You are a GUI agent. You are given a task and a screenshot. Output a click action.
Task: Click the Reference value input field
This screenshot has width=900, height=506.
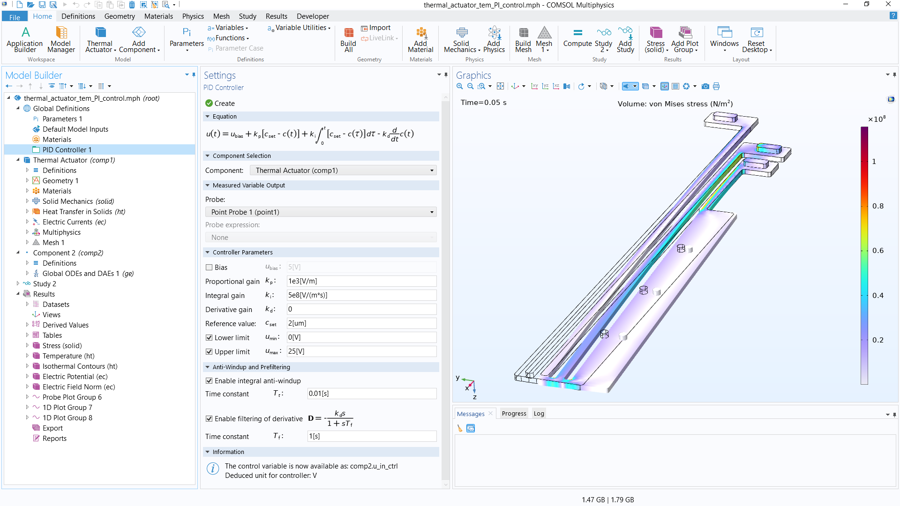pyautogui.click(x=361, y=323)
